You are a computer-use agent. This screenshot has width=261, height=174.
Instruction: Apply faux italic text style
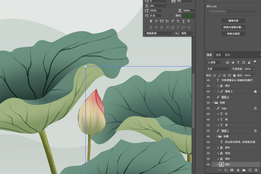[156, 21]
